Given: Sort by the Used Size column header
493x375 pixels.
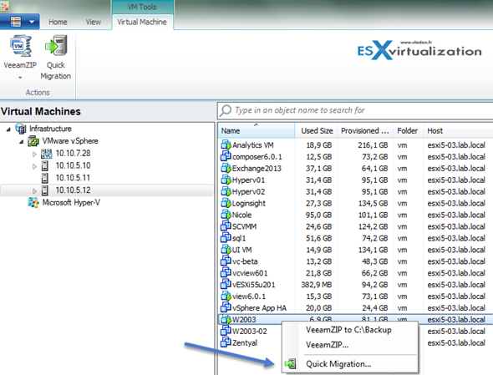Looking at the screenshot, I should pyautogui.click(x=317, y=131).
